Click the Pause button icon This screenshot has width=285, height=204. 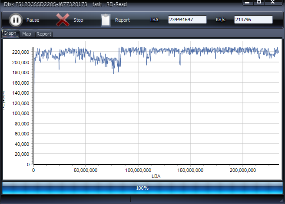15,20
